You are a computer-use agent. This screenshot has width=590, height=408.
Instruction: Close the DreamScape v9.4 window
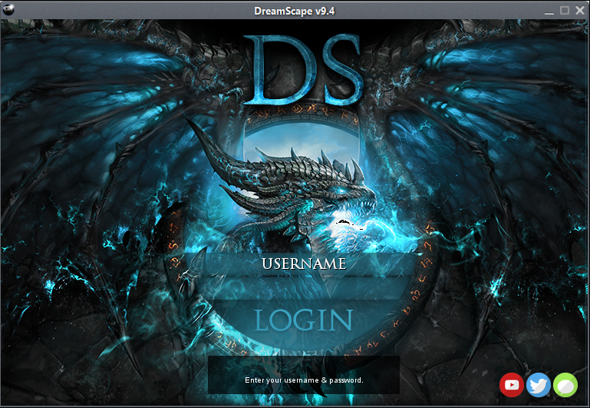pos(580,11)
